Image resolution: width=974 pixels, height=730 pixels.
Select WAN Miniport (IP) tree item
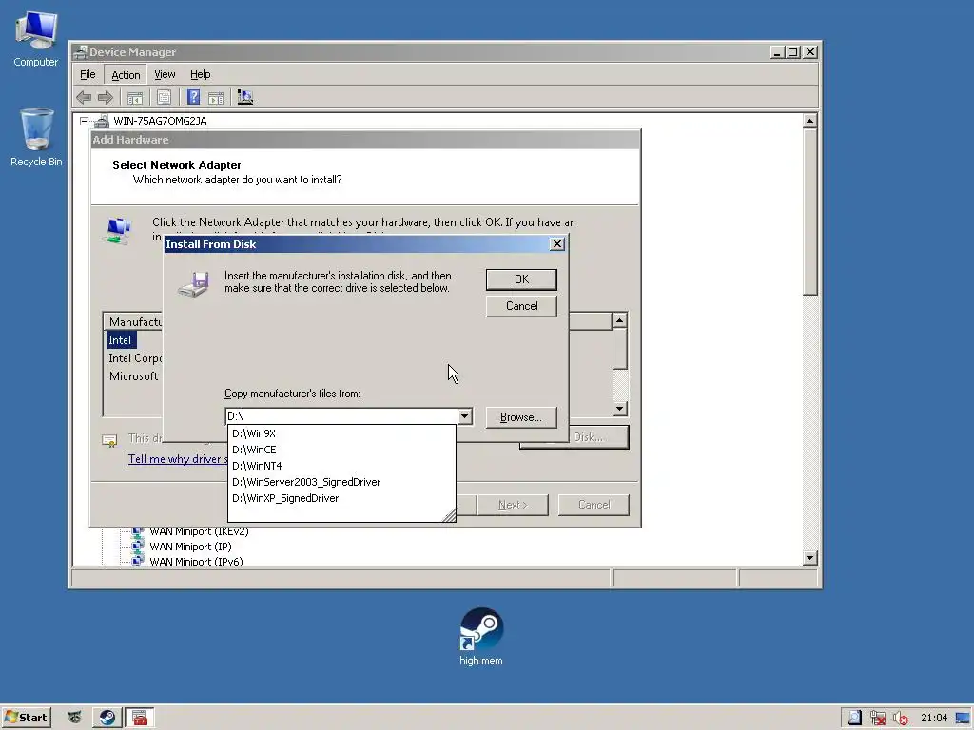click(190, 547)
